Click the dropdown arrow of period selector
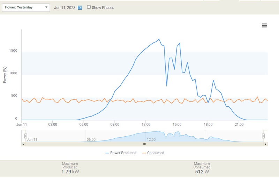279x183 pixels. 46,7
